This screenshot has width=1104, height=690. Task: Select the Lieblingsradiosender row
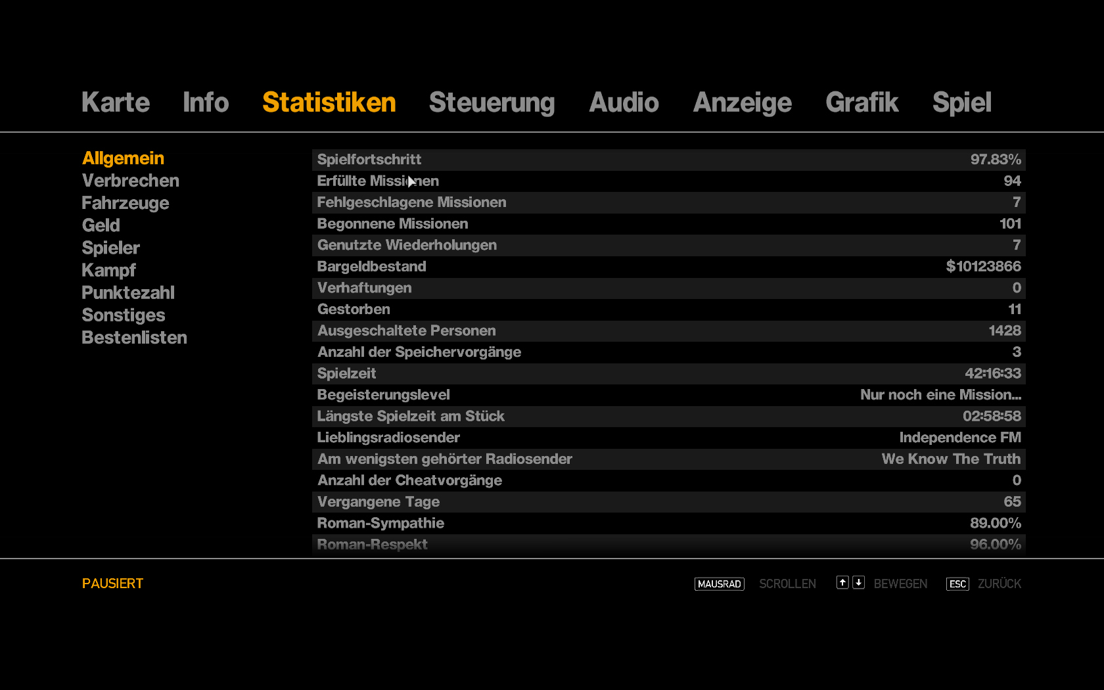(669, 438)
